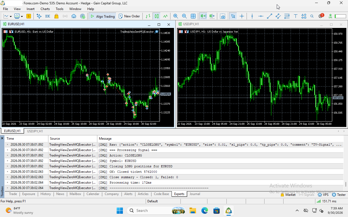Image resolution: width=348 pixels, height=217 pixels.
Task: Switch to the USDJPY,H1 chart tab
Action: (35, 131)
